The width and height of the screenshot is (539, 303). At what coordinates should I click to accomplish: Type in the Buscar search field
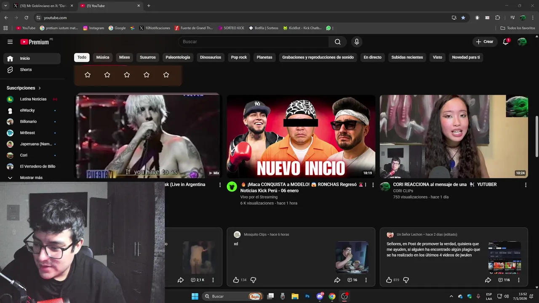click(x=254, y=42)
